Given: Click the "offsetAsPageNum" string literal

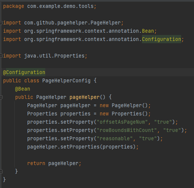Looking at the screenshot, I should click(122, 122).
